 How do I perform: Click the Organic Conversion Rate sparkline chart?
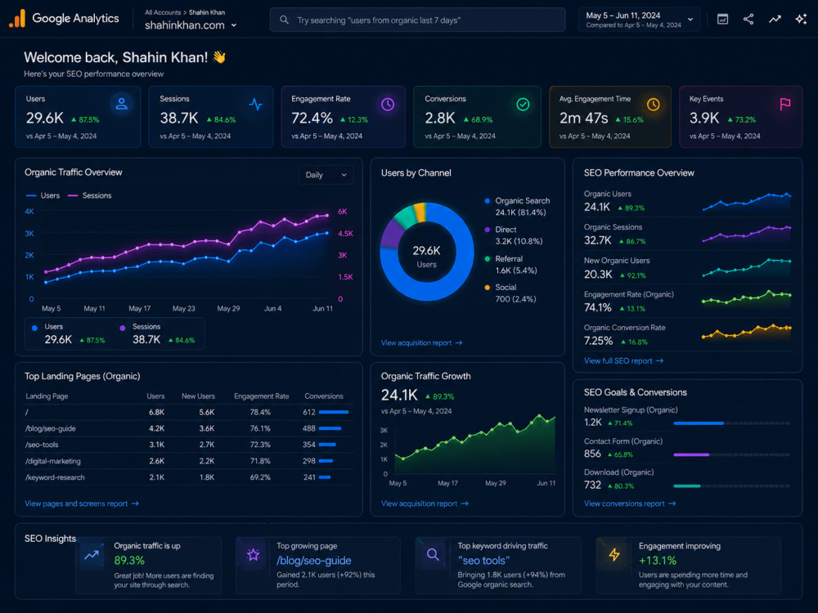(x=747, y=332)
